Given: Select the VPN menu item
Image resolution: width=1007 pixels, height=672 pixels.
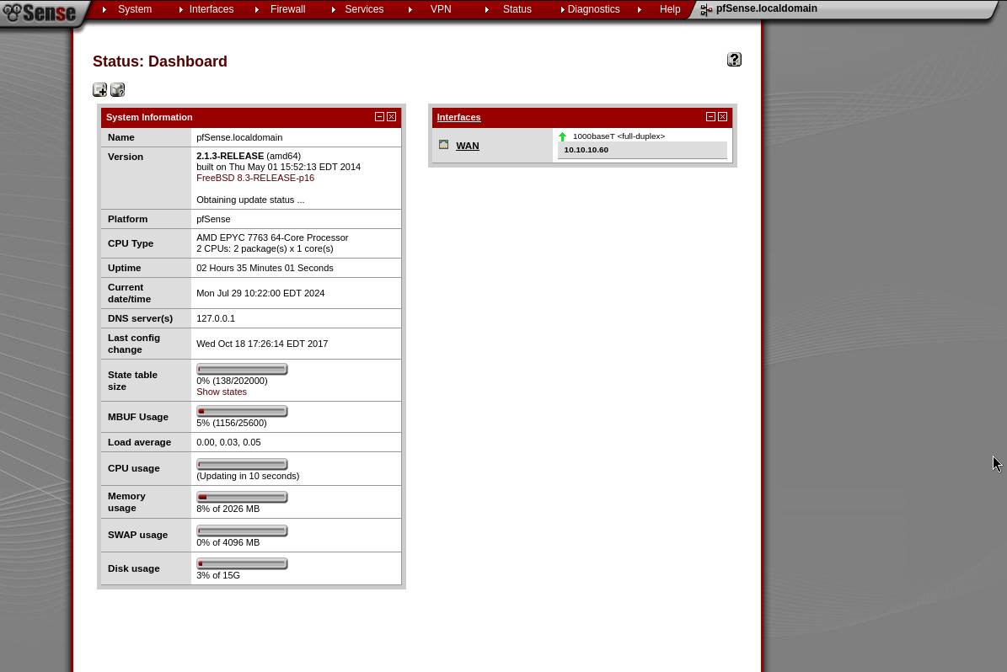Looking at the screenshot, I should click(441, 9).
